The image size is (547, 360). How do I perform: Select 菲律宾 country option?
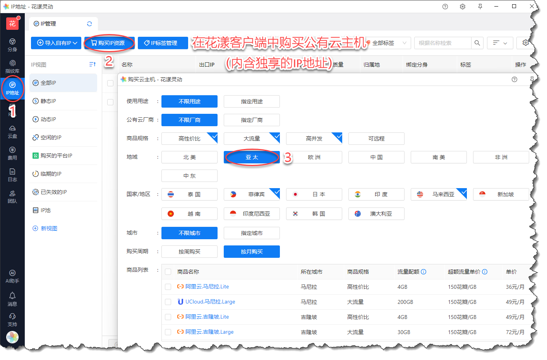pyautogui.click(x=252, y=194)
